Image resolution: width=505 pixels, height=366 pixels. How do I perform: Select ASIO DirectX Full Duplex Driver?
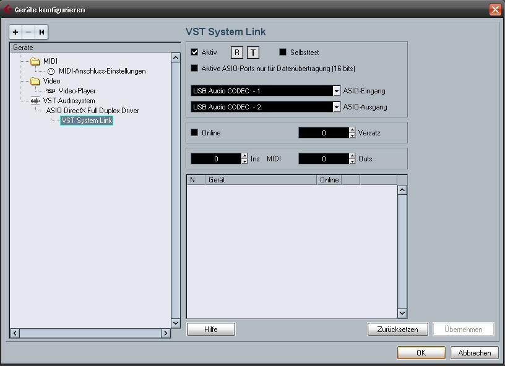click(92, 111)
